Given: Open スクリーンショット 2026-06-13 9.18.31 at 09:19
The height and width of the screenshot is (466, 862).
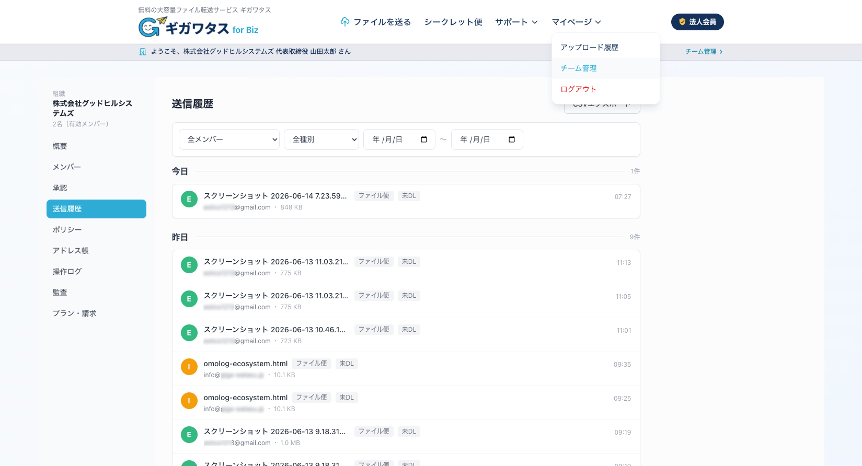Looking at the screenshot, I should (406, 437).
